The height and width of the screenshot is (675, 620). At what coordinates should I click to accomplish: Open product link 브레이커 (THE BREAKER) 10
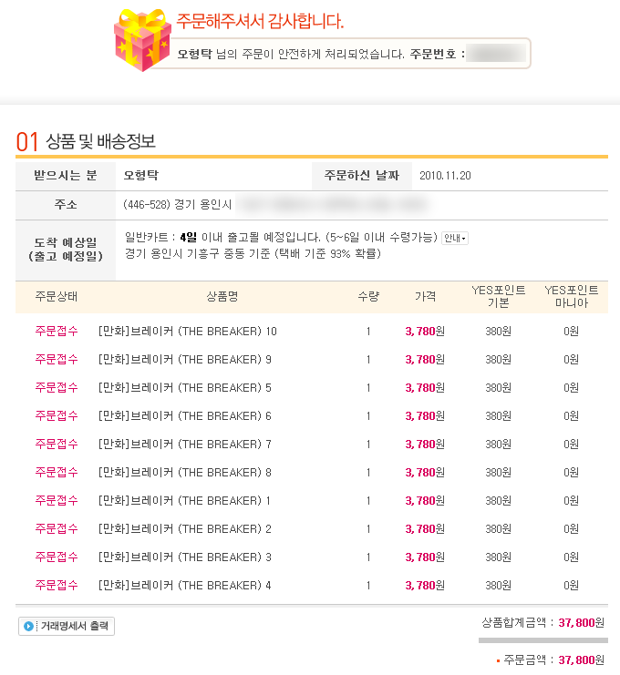tap(187, 332)
